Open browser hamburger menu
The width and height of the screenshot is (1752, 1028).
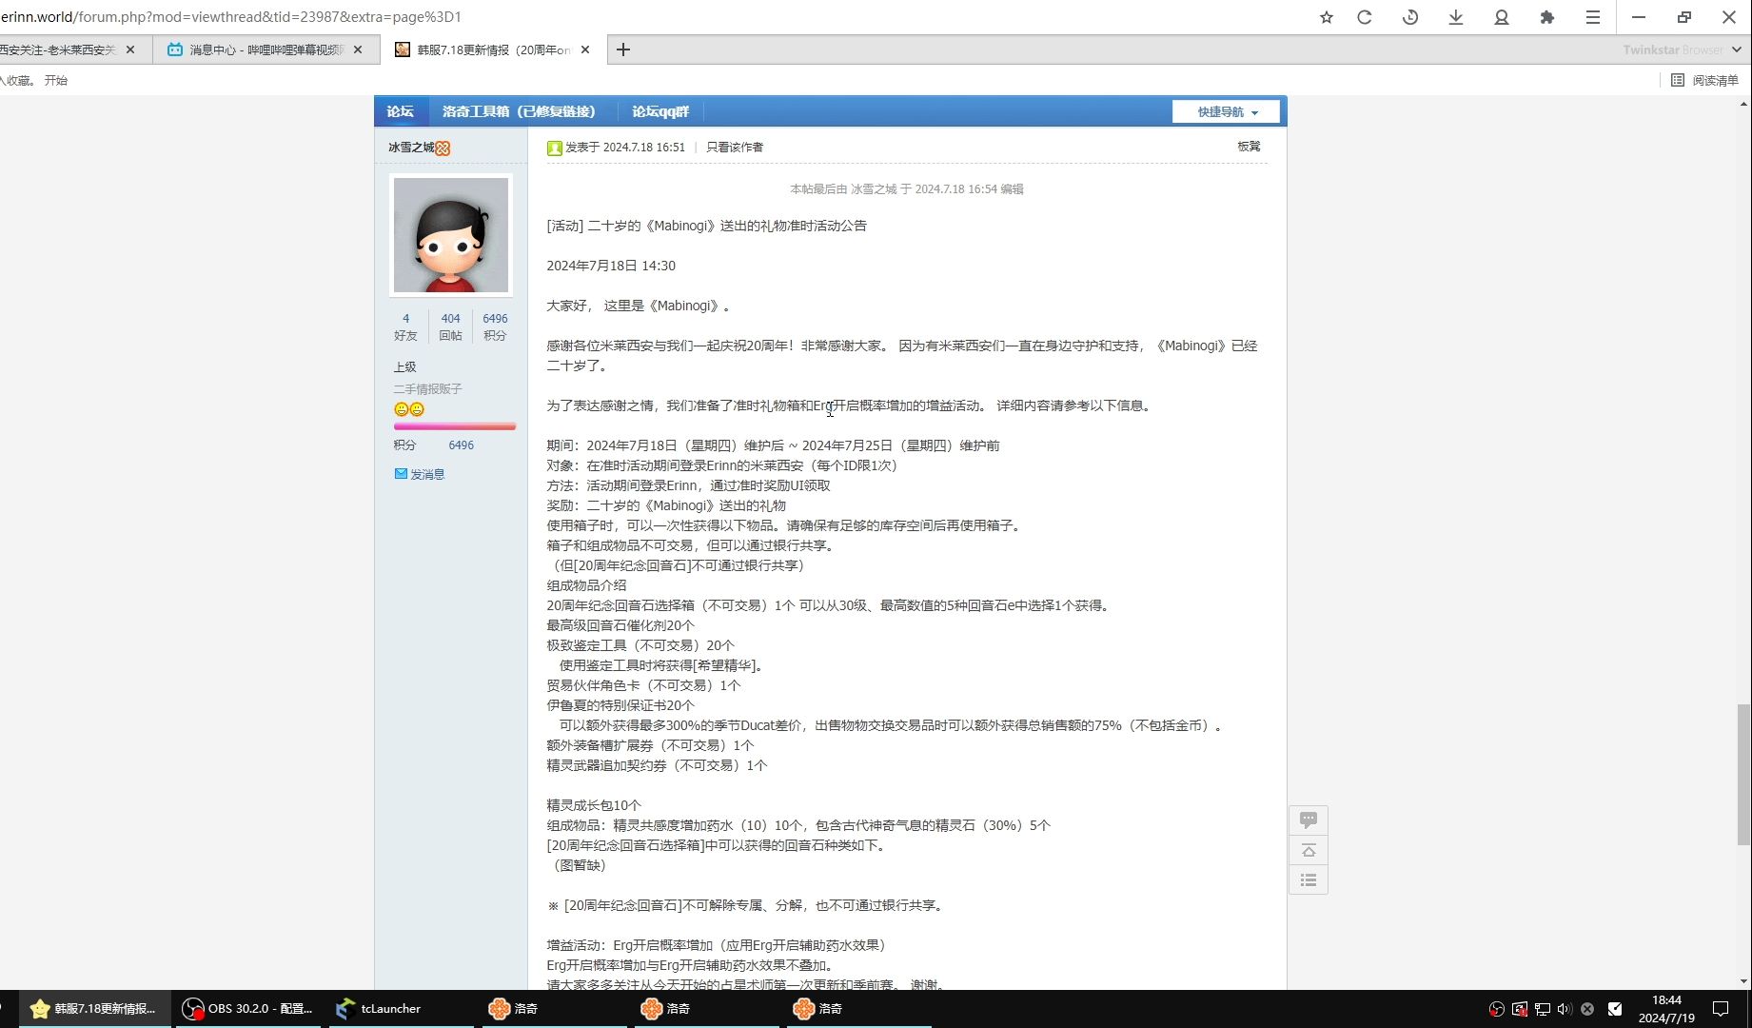1593,17
